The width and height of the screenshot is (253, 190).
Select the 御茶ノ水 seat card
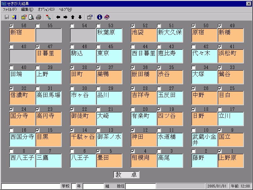[x=109, y=140]
